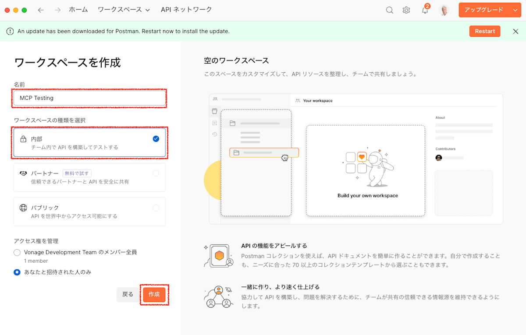The image size is (526, 335).
Task: Click the lock icon on the 内部 option
Action: pos(23,139)
